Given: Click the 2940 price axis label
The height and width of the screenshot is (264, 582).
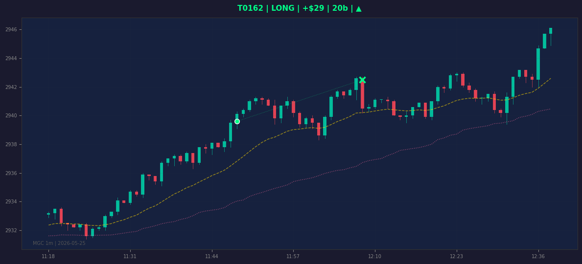Looking at the screenshot, I should coord(11,116).
